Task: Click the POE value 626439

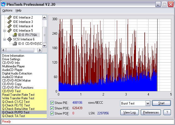Action: point(77,108)
